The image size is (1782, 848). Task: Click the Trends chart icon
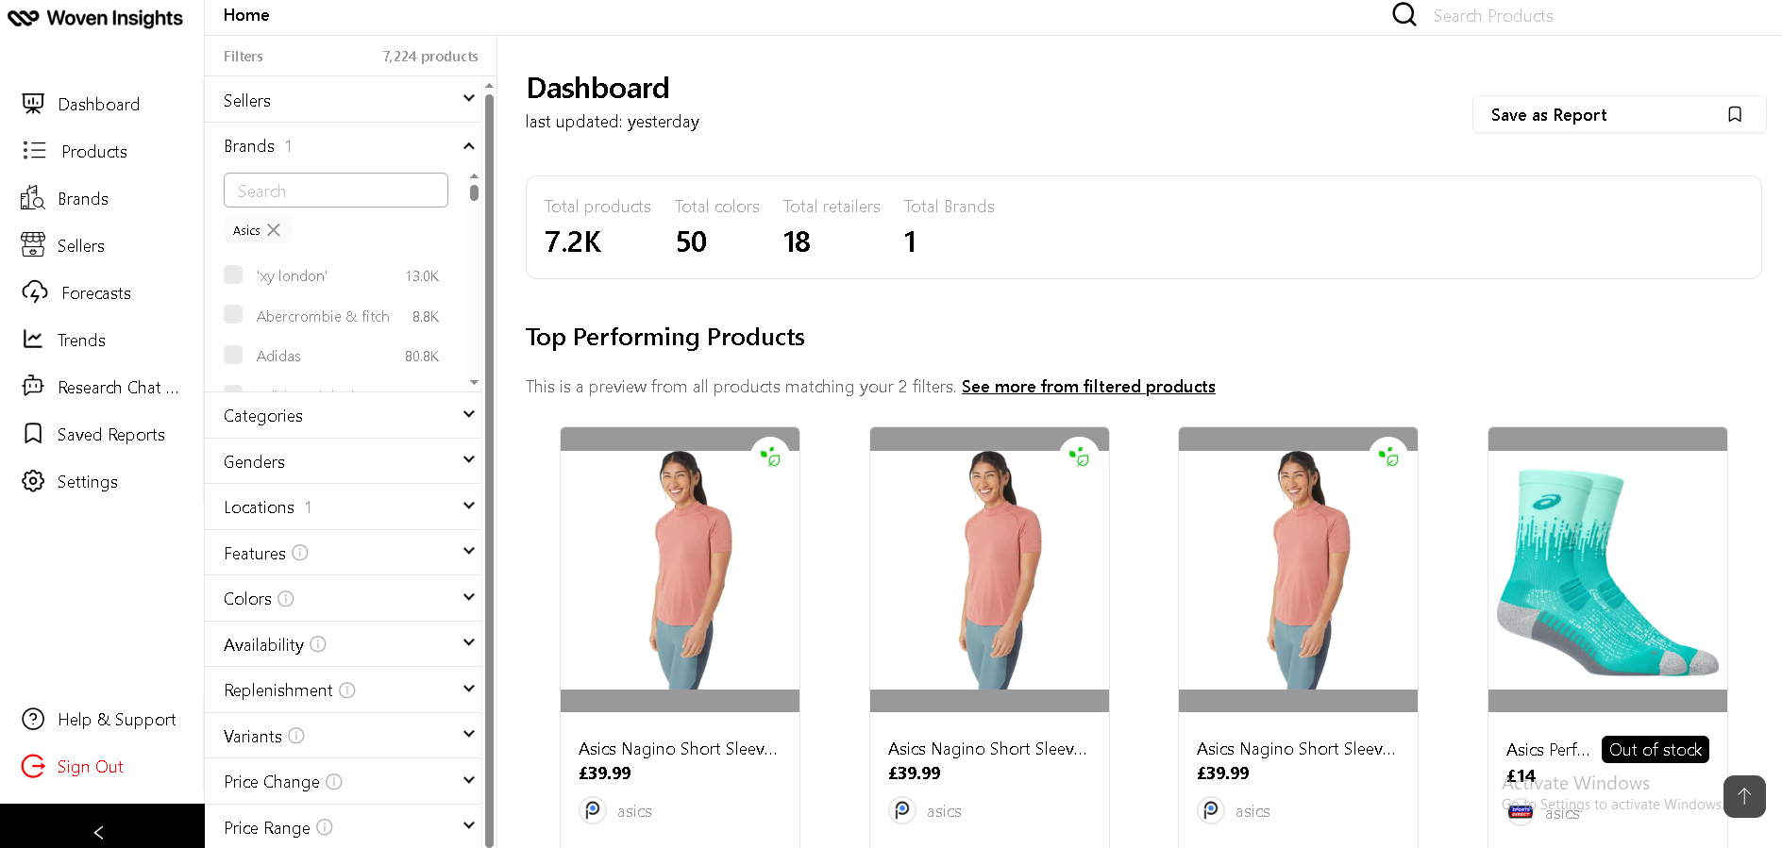point(33,340)
